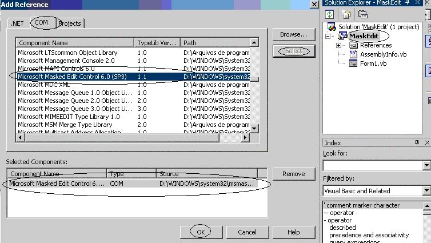Select Microsoft MDC XML row
Image resolution: width=431 pixels, height=243 pixels.
133,85
